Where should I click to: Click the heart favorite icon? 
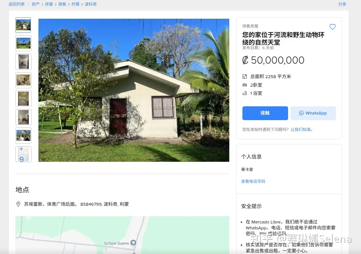[x=332, y=27]
